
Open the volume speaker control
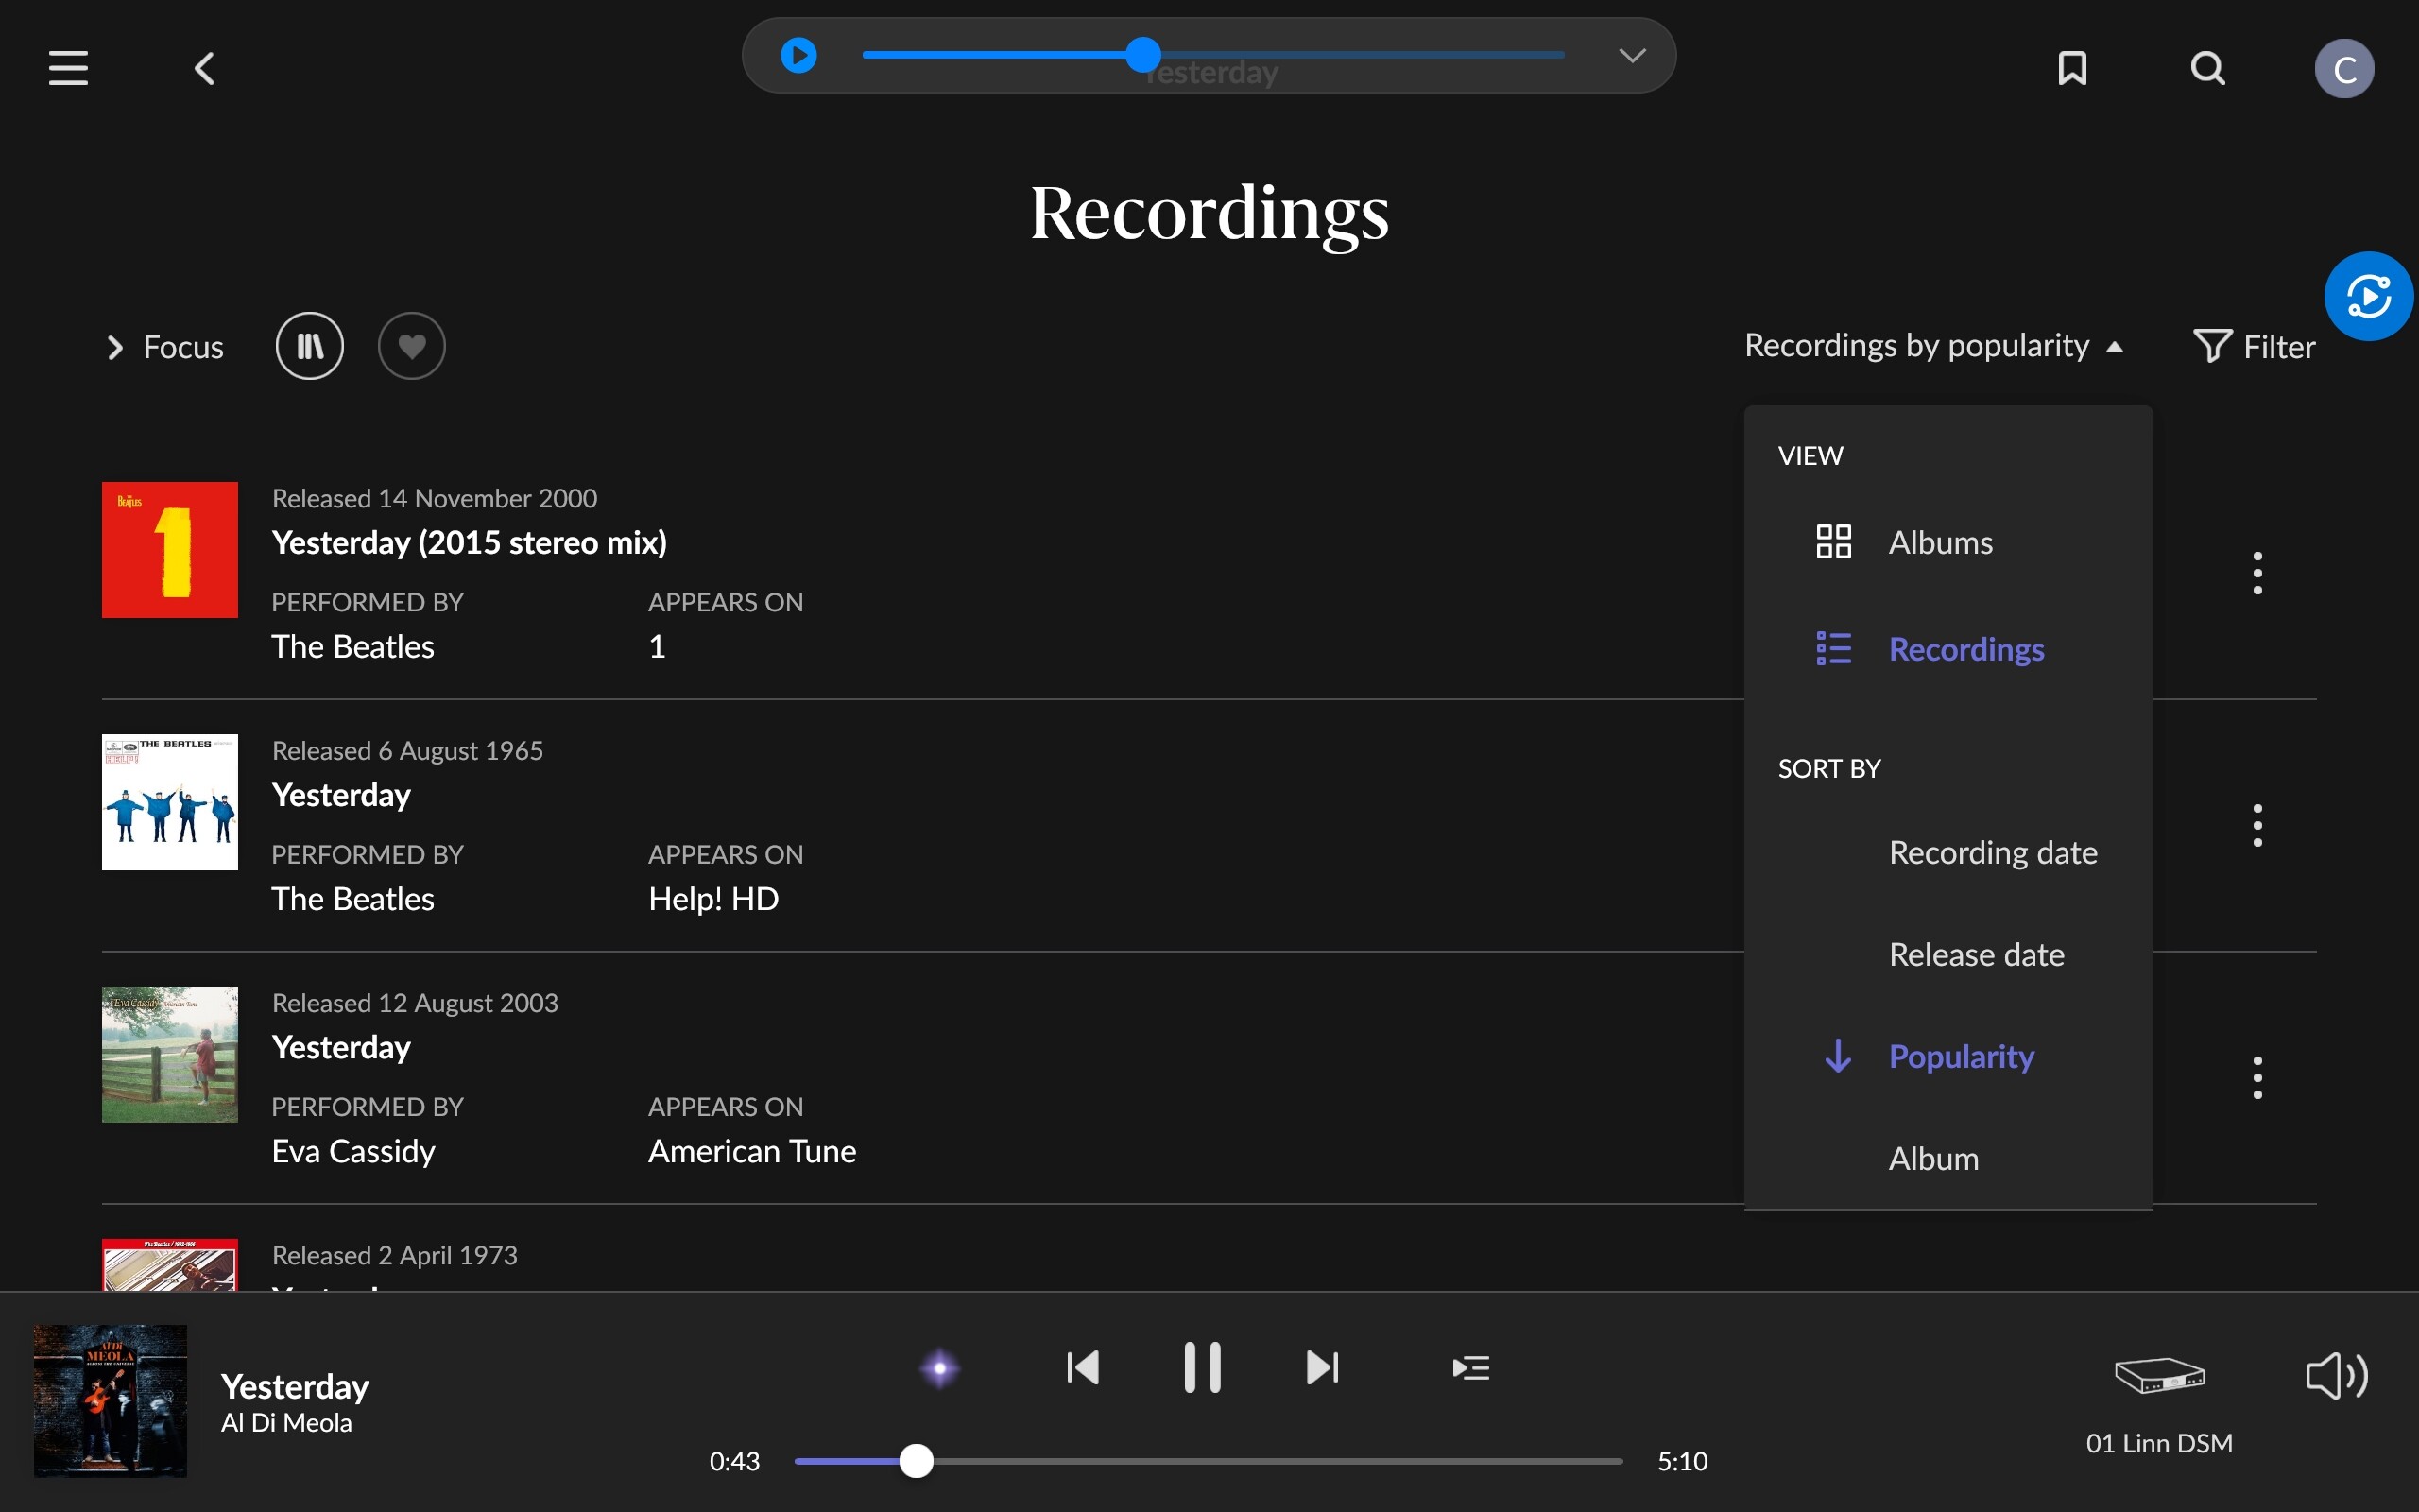[2336, 1375]
